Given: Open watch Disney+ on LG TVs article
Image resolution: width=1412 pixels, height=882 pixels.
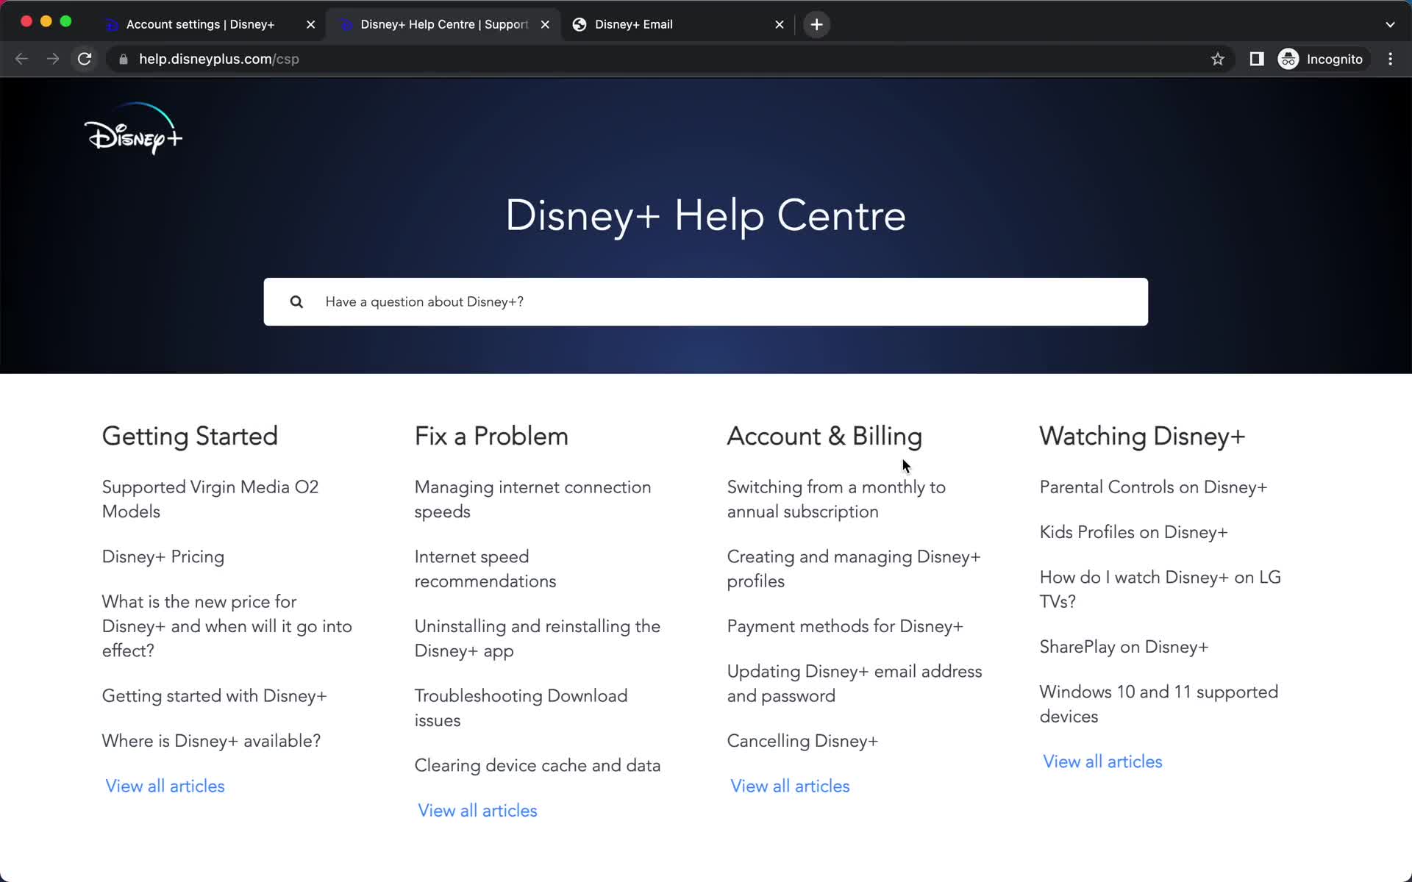Looking at the screenshot, I should 1160,589.
